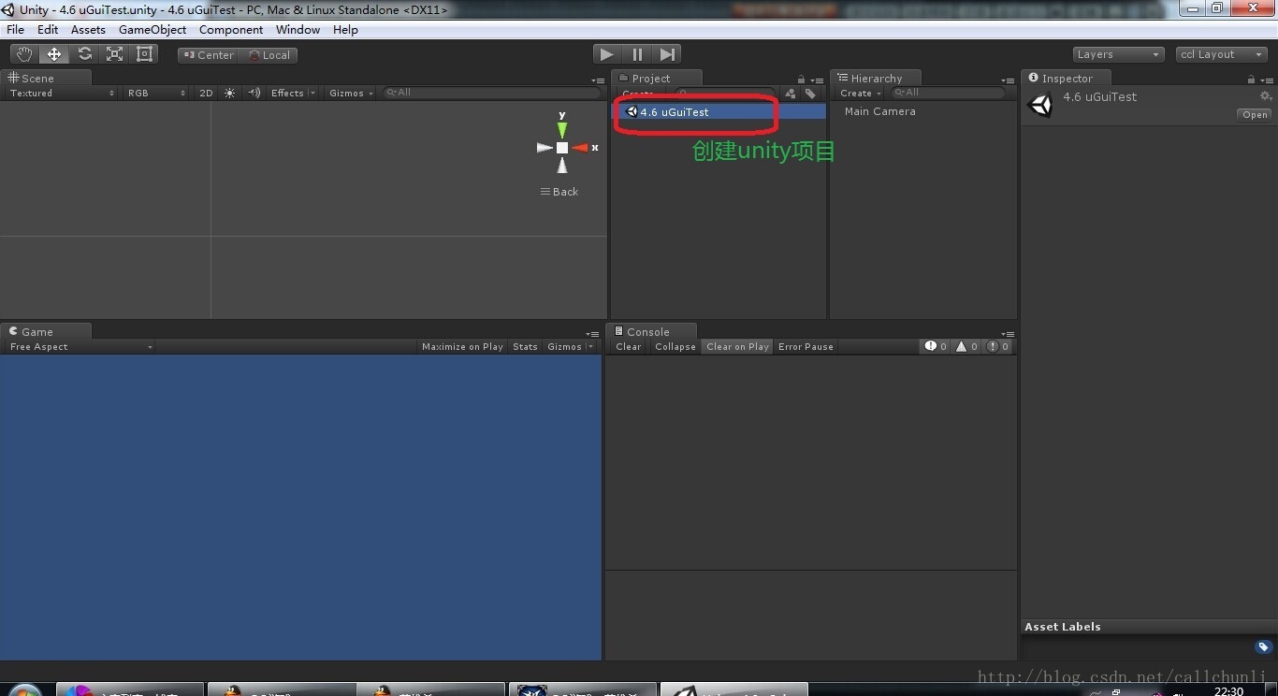
Task: Open the Game view Gizmos dropdown
Action: pyautogui.click(x=570, y=346)
